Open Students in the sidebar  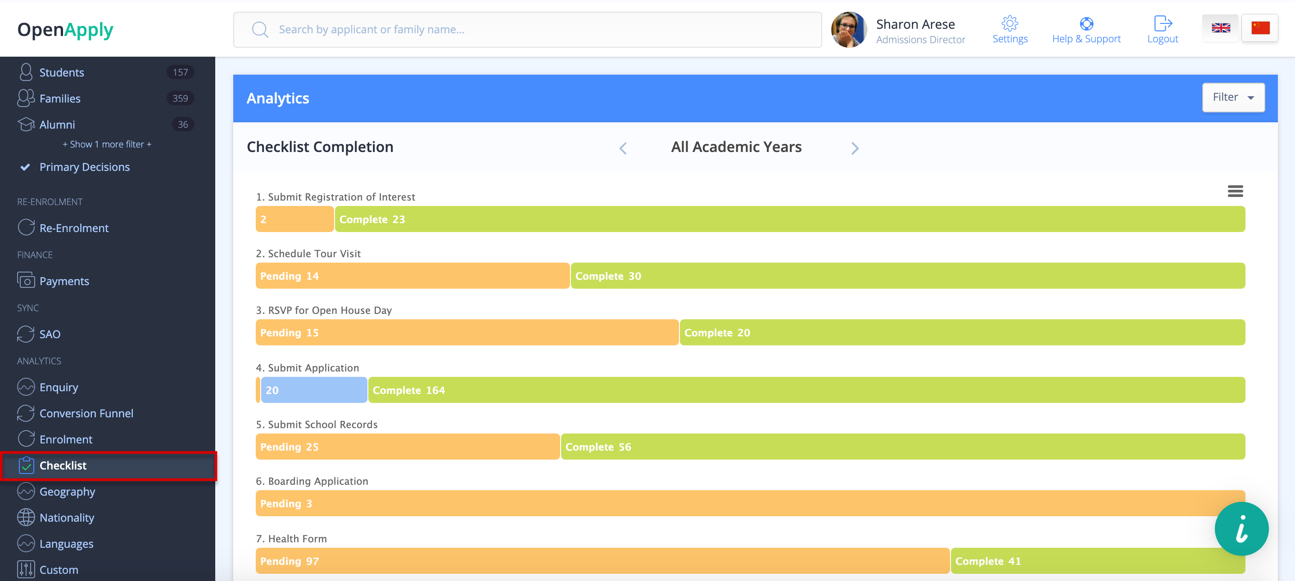coord(62,72)
